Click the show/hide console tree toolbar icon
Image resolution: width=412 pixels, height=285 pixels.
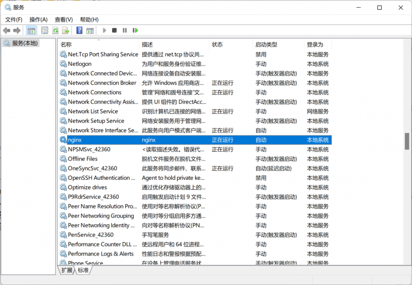(31, 30)
